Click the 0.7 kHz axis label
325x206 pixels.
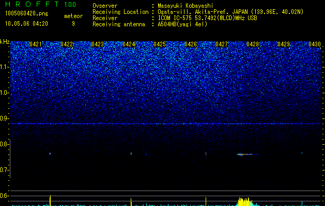[x=5, y=170]
